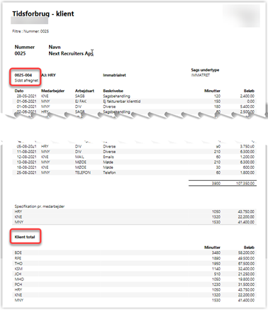Click the total minutes '3900'
The image size is (268, 310).
click(216, 183)
